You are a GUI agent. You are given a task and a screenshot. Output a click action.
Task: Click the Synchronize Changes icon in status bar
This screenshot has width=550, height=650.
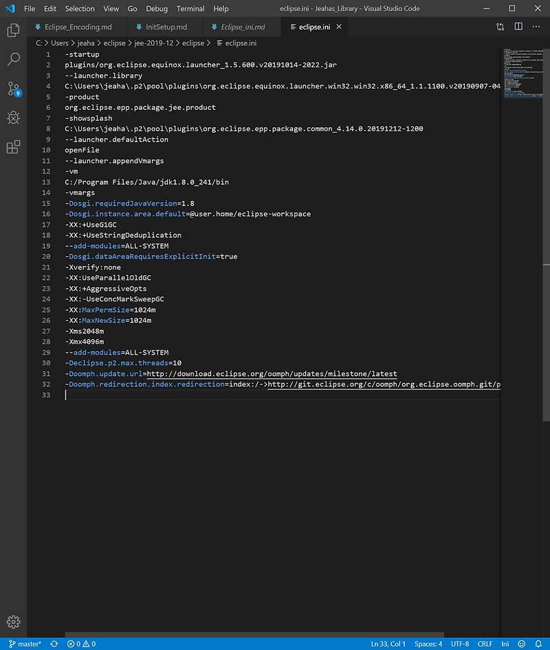pos(53,644)
